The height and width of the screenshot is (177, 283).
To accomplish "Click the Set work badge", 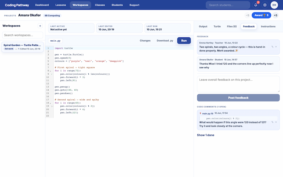I will (x=9, y=49).
